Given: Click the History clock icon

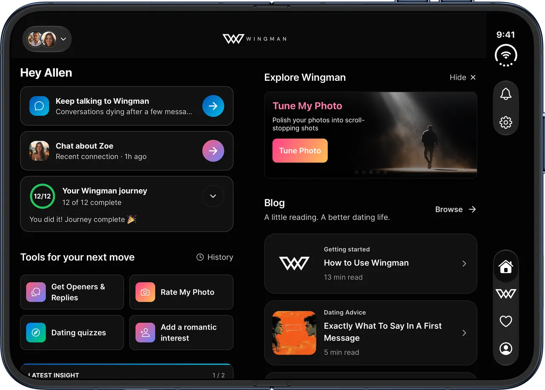Looking at the screenshot, I should point(200,257).
